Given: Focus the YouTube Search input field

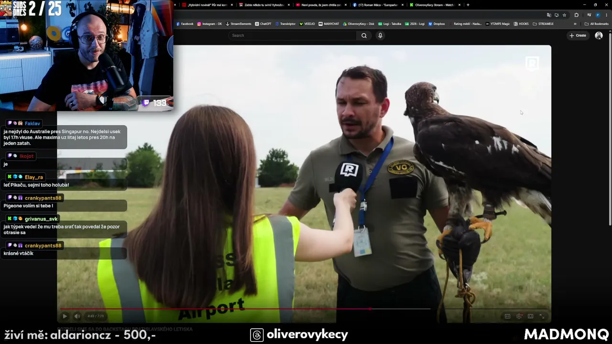Looking at the screenshot, I should [x=293, y=35].
